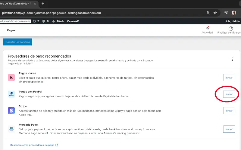Viewport: 241px width, 150px height.
Task: Click the Pagos header title
Action: [x=11, y=30]
